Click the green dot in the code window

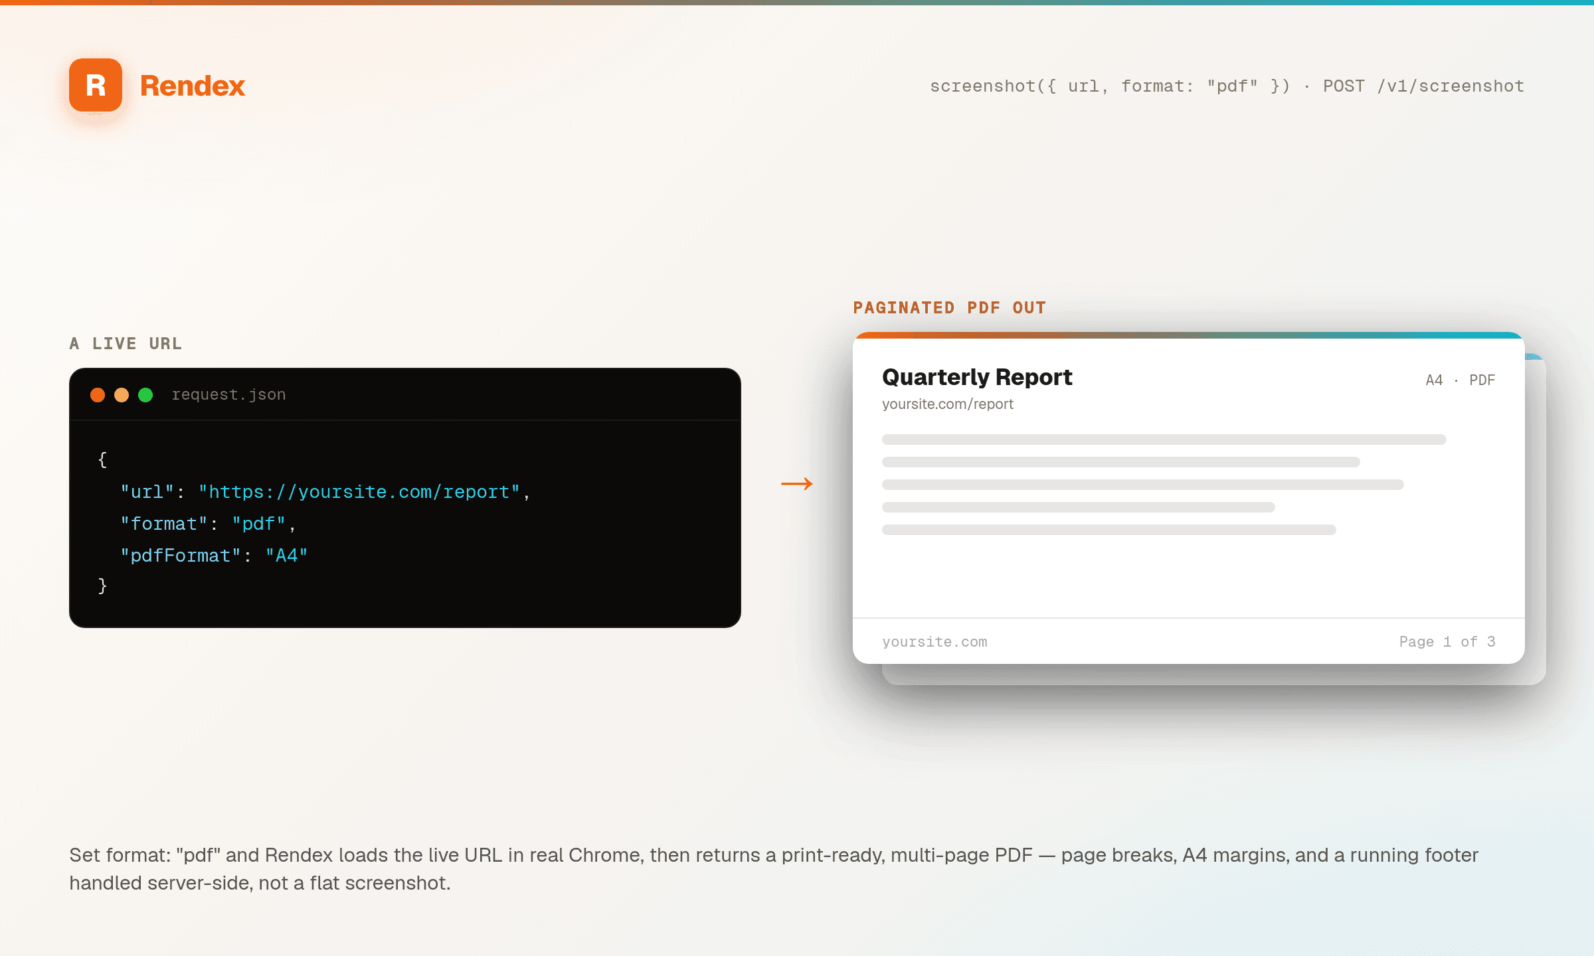[145, 395]
